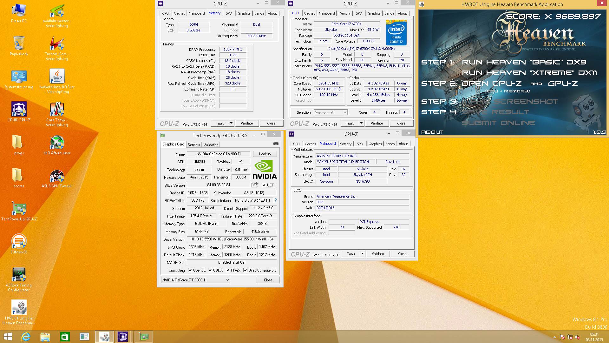Image resolution: width=609 pixels, height=343 pixels.
Task: Open Graphics tab in CPU-Z Memory window
Action: tap(244, 13)
